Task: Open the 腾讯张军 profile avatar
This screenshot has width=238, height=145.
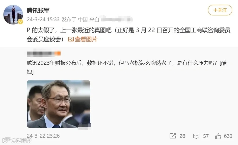Action: 13,14
